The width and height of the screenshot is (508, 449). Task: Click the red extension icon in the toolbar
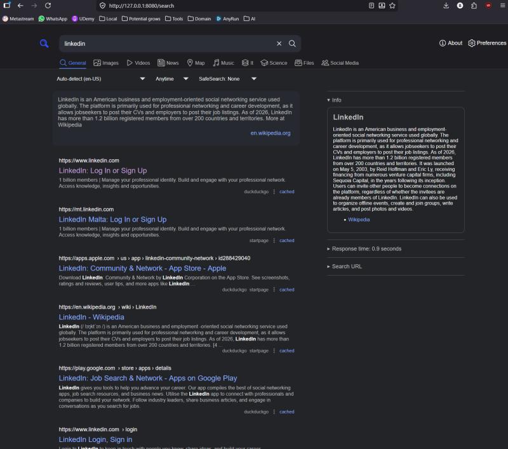(488, 6)
